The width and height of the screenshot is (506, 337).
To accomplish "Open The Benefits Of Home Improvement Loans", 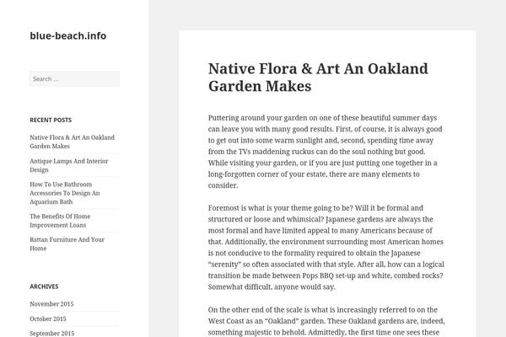I will (x=60, y=221).
